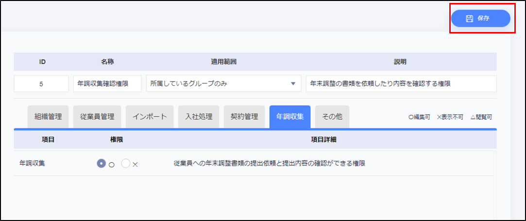The width and height of the screenshot is (526, 221).
Task: Click the floppy disk icon on 保存
Action: (469, 18)
